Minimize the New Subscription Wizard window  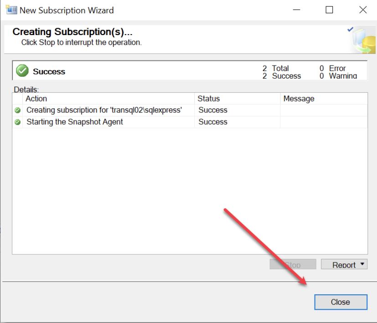pos(297,10)
